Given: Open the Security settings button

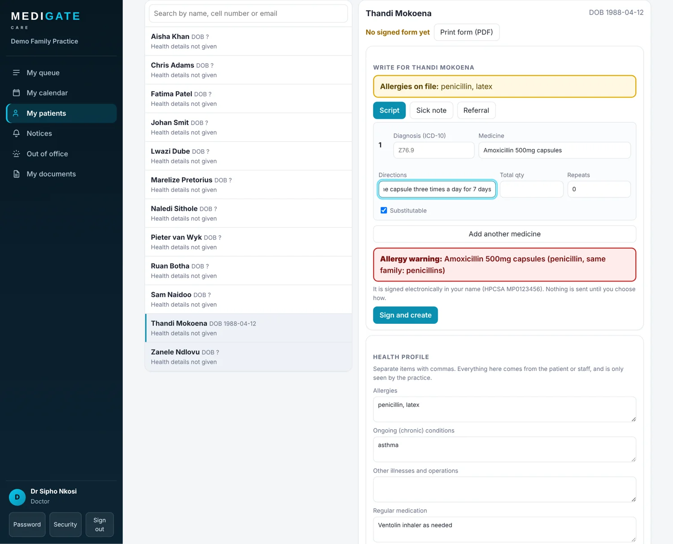Looking at the screenshot, I should pos(66,524).
